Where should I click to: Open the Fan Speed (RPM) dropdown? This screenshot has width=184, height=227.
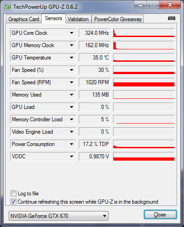coord(71,82)
